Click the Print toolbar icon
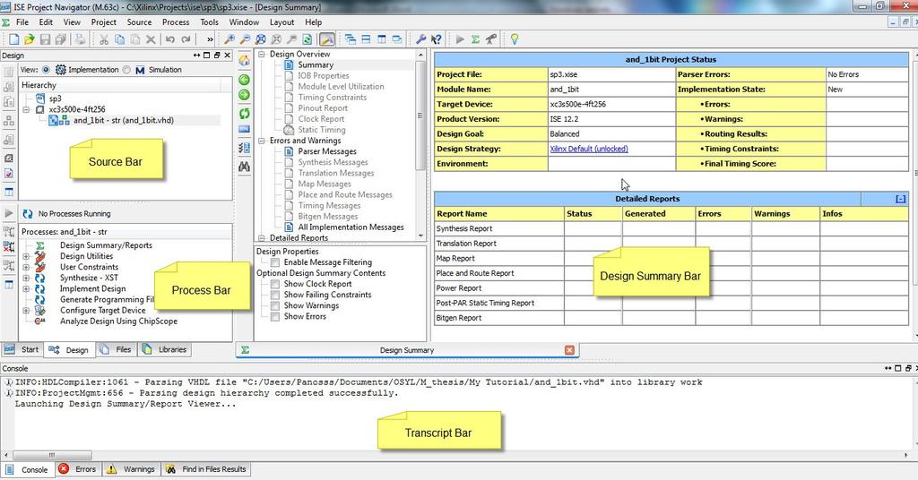 coord(80,39)
